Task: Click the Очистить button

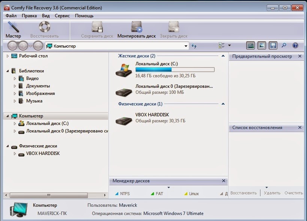Action: 294,193
